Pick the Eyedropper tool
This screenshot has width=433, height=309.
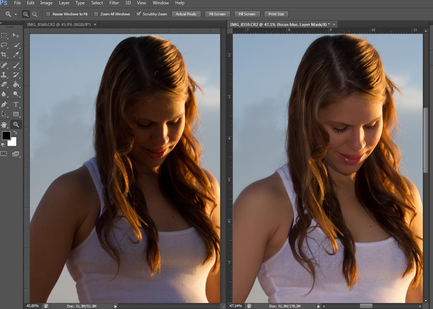click(16, 55)
